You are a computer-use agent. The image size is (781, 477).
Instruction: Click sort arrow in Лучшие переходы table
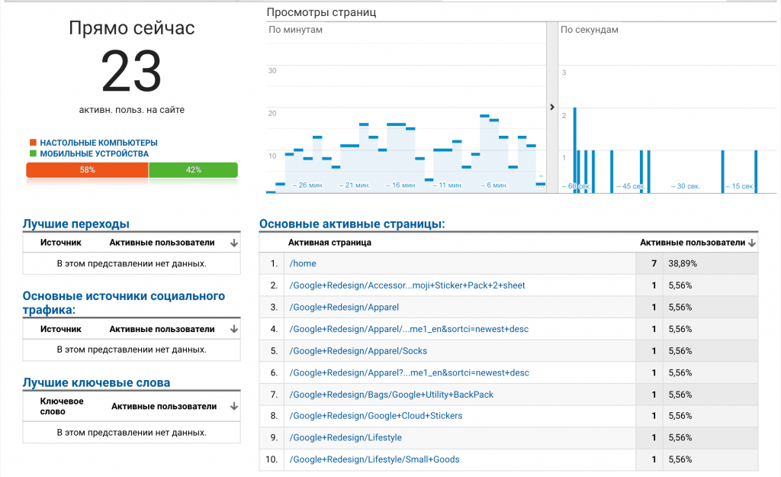coord(234,243)
